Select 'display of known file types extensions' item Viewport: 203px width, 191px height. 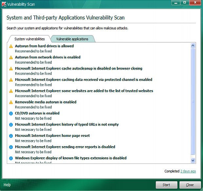click(x=71, y=158)
